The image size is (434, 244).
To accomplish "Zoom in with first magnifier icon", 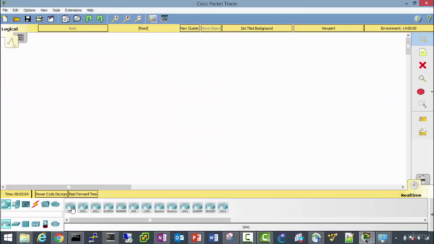I will point(115,19).
